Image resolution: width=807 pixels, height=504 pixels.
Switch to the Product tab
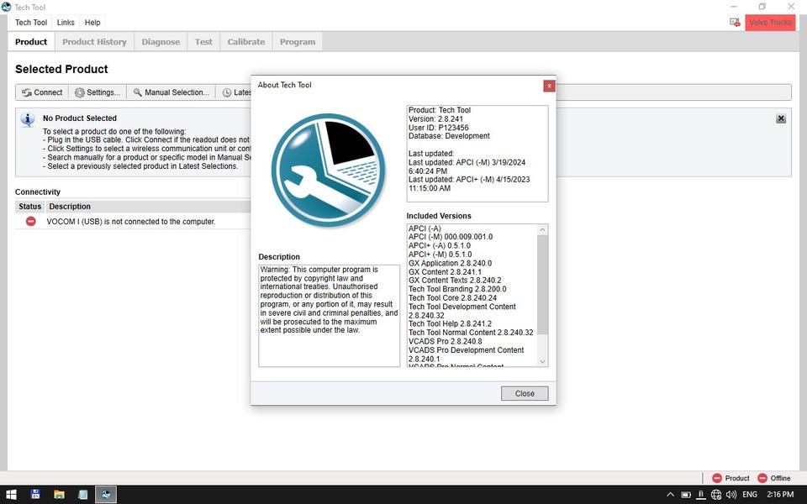coord(31,42)
